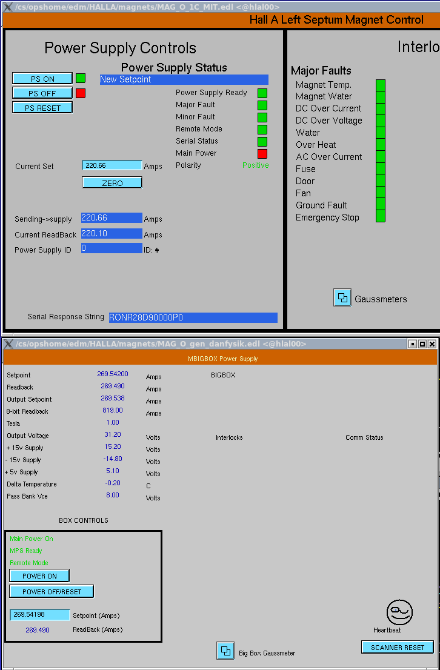Click the Over Heat interlock indicator
This screenshot has width=440, height=670.
pos(381,145)
